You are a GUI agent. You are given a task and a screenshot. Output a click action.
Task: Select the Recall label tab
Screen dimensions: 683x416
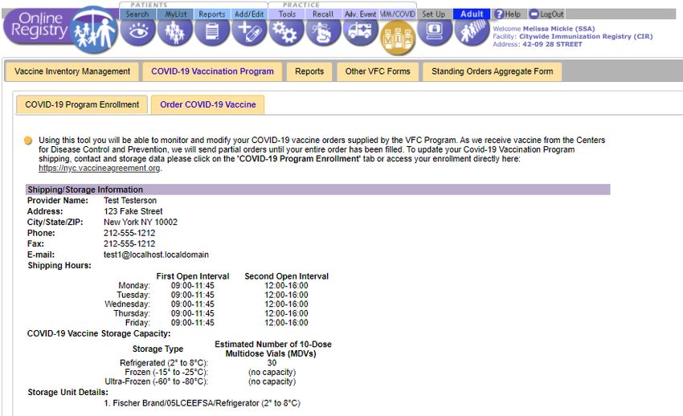tap(323, 14)
